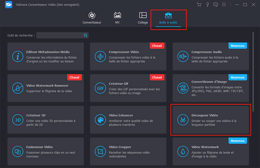Click the Créateur 3D icon

[18, 120]
